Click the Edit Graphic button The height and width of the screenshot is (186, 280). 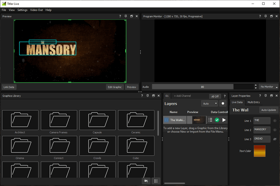115,87
